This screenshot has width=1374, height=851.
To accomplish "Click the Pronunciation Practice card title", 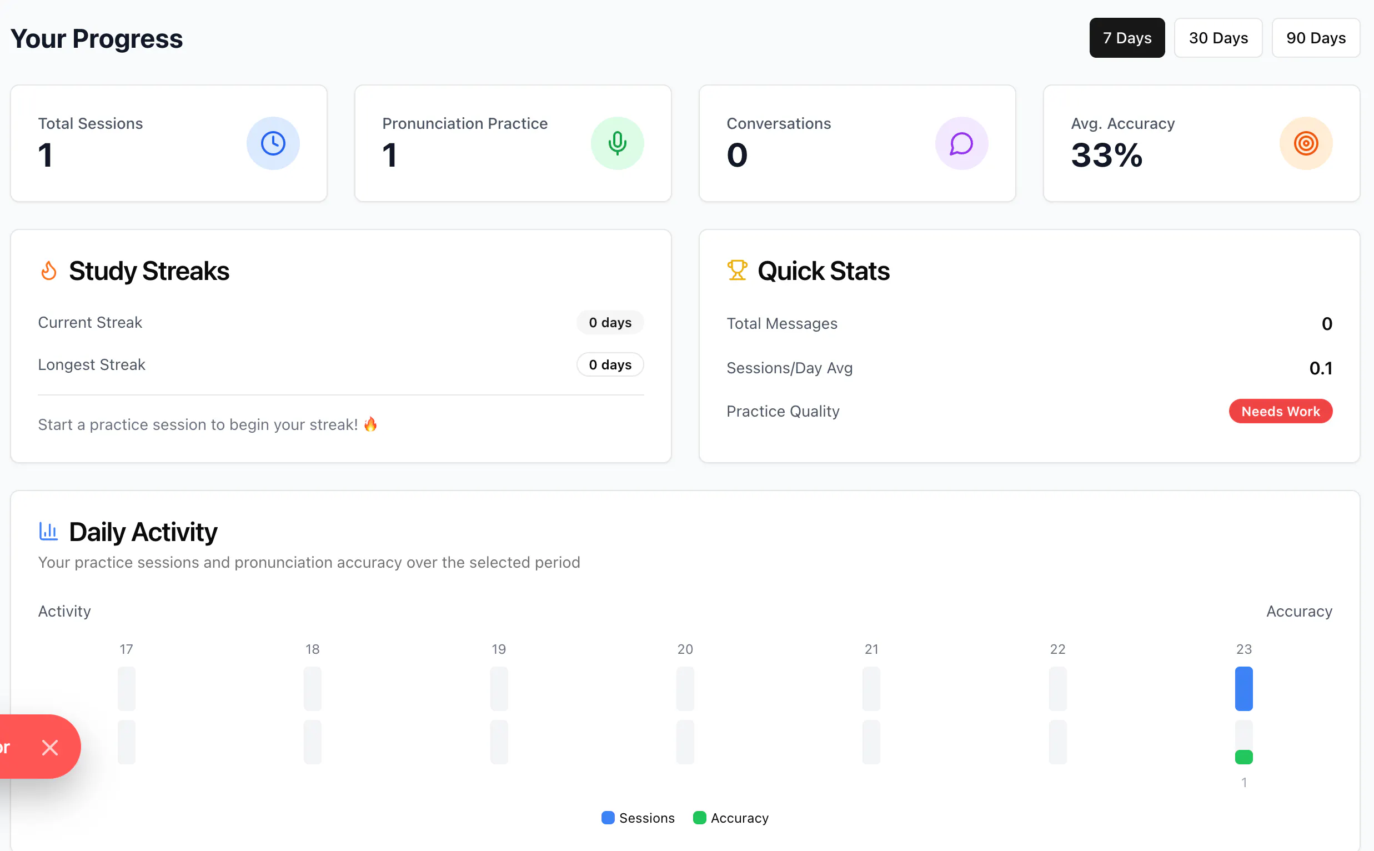I will coord(465,124).
